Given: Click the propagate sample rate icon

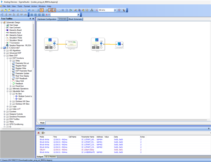Looking at the screenshot, I should click(119, 10).
